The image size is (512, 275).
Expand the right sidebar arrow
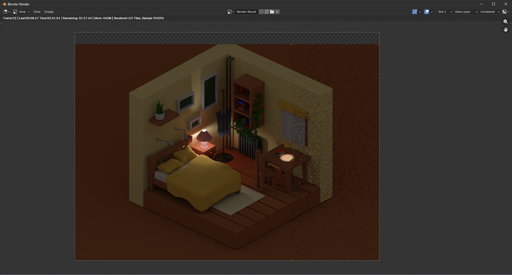510,23
